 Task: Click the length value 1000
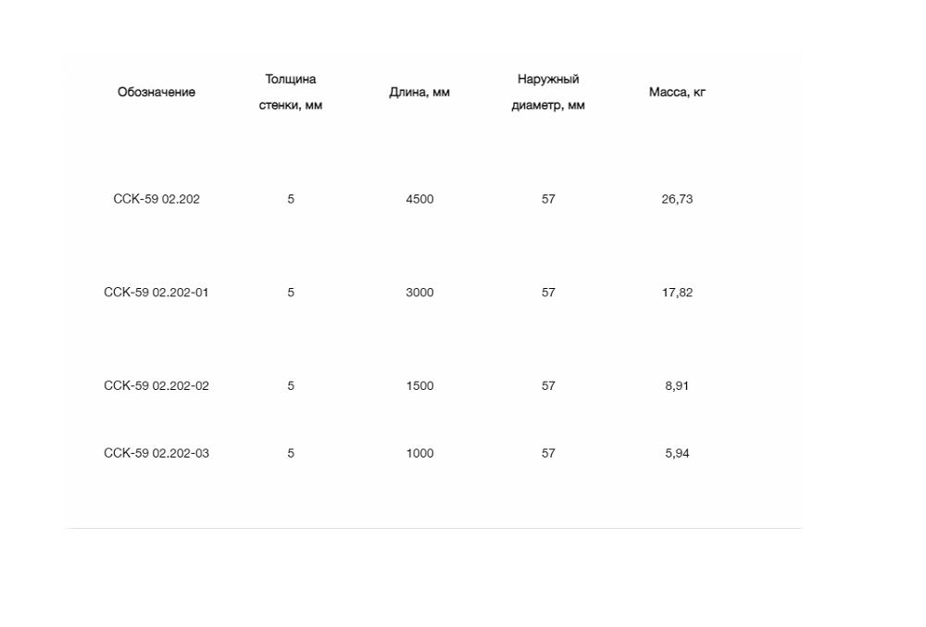419,454
